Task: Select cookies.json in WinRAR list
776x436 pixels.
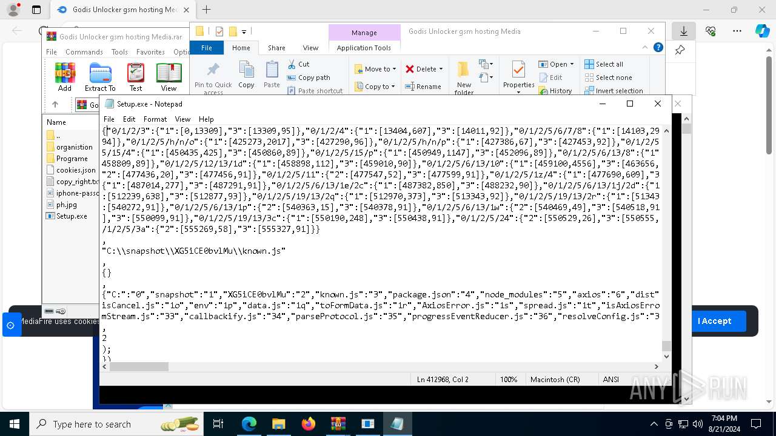Action: pyautogui.click(x=70, y=170)
